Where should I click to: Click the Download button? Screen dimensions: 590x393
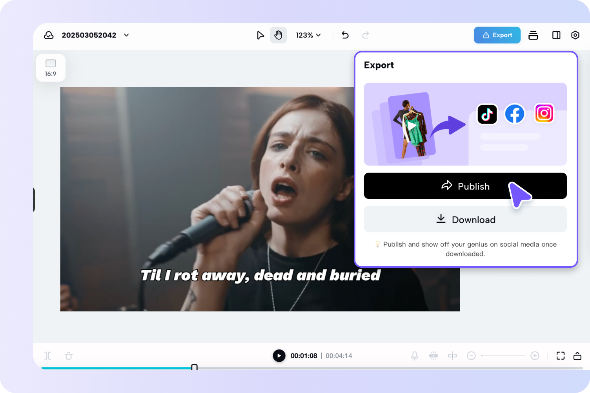pyautogui.click(x=465, y=219)
